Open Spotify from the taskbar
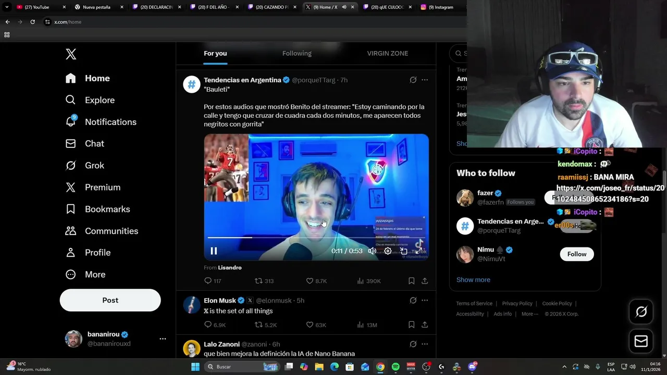The image size is (667, 375). [396, 367]
